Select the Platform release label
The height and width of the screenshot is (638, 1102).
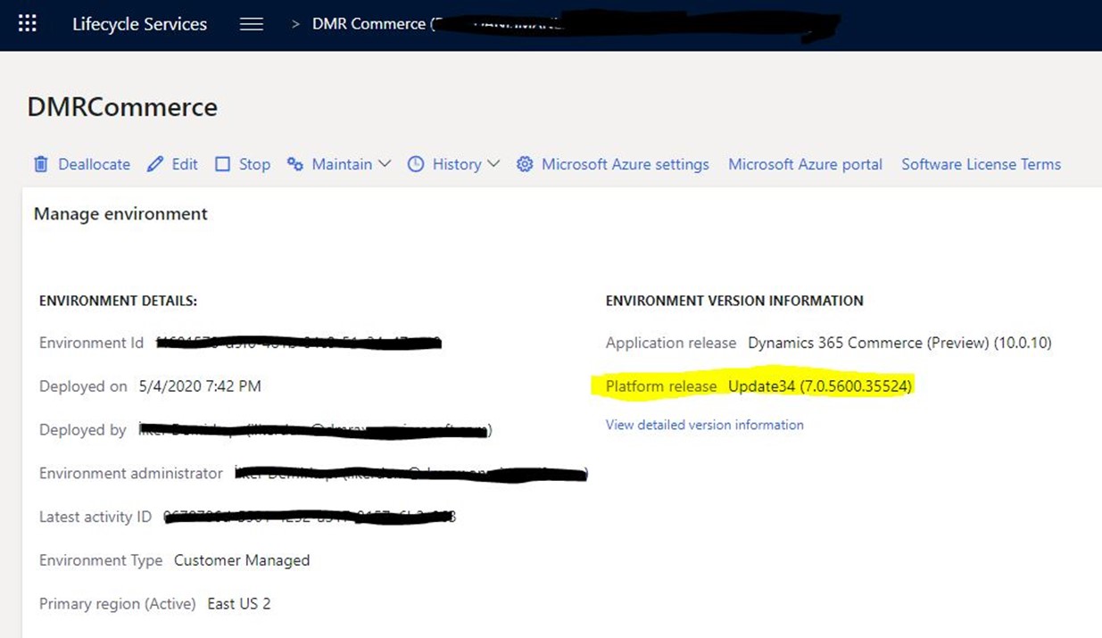click(x=661, y=386)
